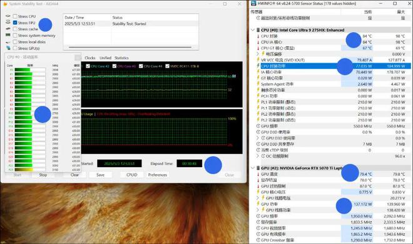Open the Preferences dialog button
The width and height of the screenshot is (413, 244).
tap(158, 175)
